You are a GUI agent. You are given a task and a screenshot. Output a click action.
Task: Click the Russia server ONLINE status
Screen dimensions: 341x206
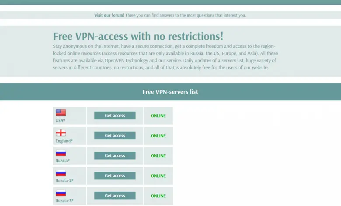pos(158,156)
